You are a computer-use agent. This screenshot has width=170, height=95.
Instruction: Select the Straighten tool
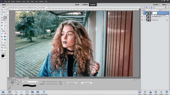(5, 50)
